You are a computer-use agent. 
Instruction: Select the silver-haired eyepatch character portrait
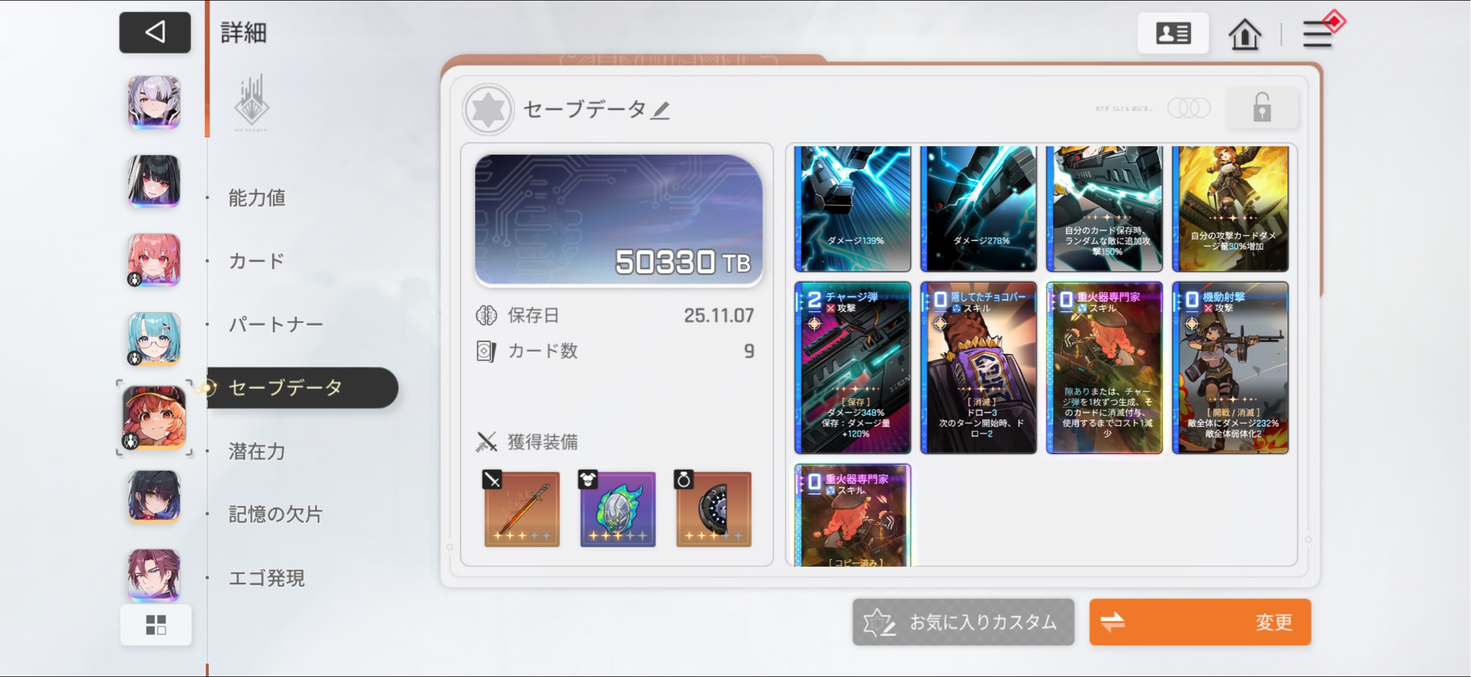tap(154, 102)
